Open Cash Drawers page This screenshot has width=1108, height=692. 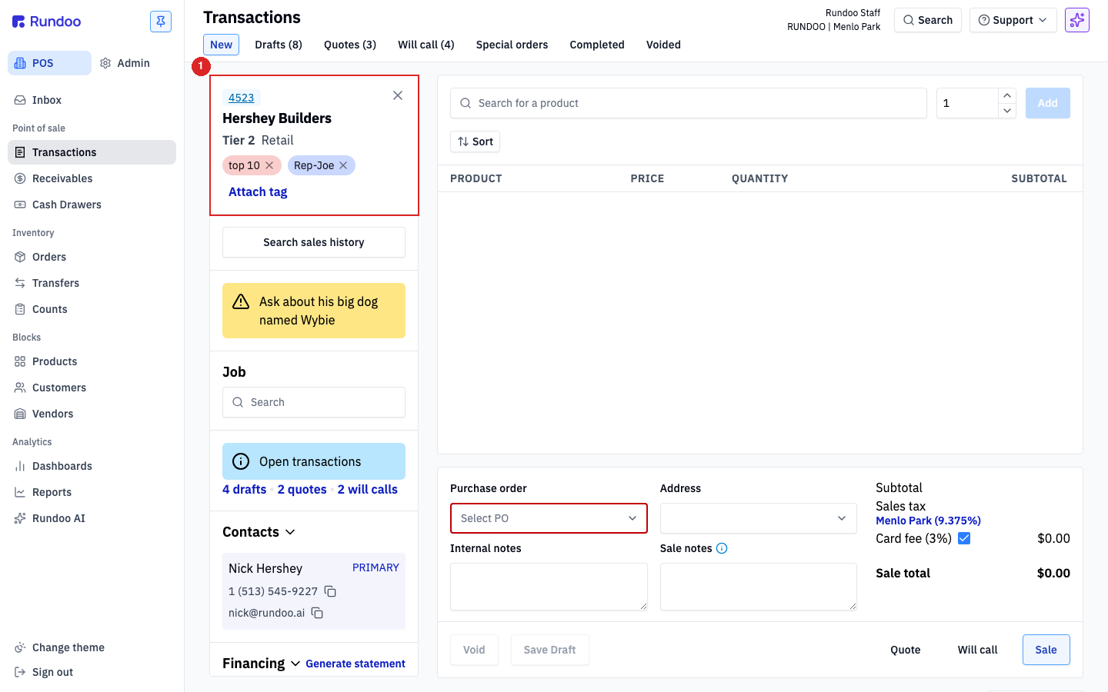pos(92,205)
